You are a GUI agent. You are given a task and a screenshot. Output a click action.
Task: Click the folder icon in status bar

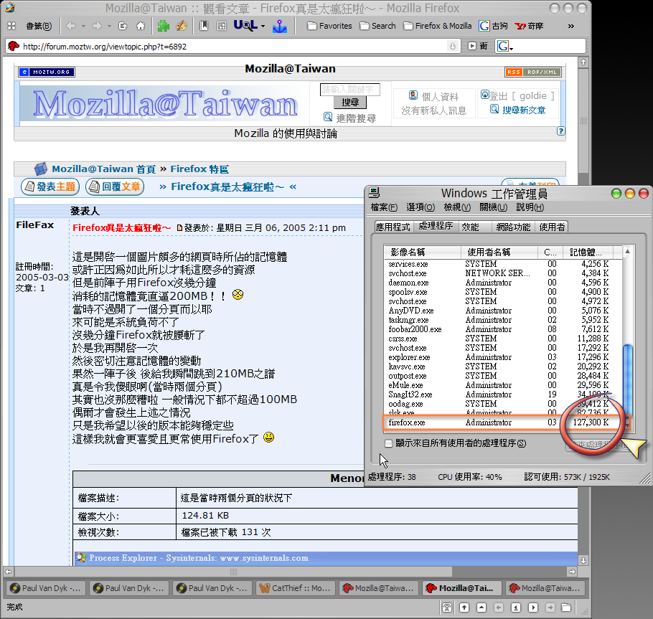tap(566, 608)
